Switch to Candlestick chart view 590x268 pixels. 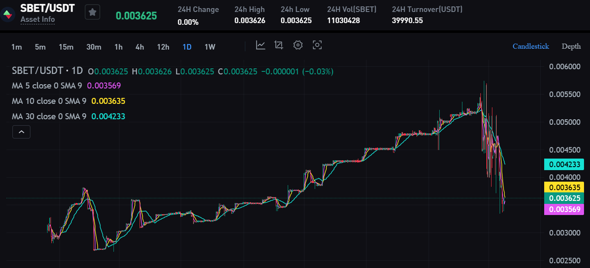tap(531, 46)
